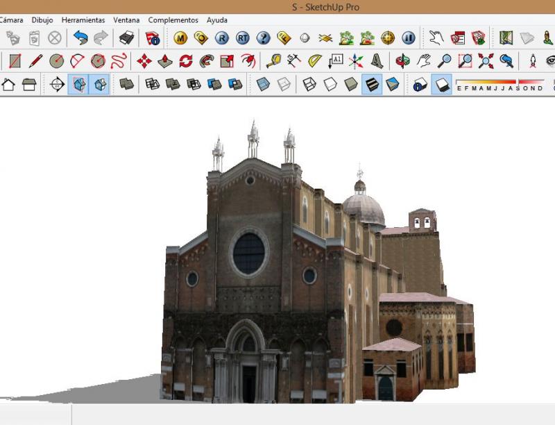
Task: Click the Outer Shell solid tool
Action: tap(127, 84)
